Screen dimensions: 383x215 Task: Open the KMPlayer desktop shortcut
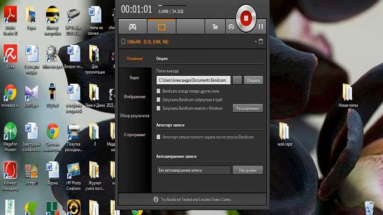32,96
